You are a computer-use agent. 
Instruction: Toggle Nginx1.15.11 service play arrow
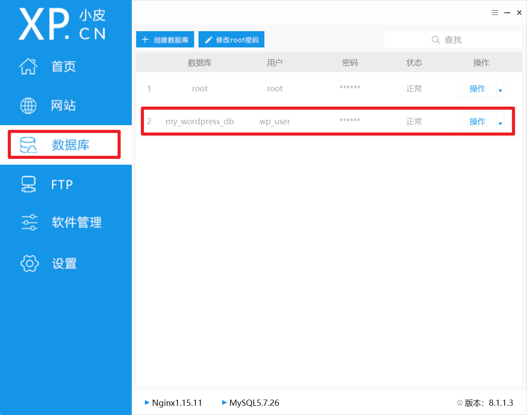[x=147, y=402]
